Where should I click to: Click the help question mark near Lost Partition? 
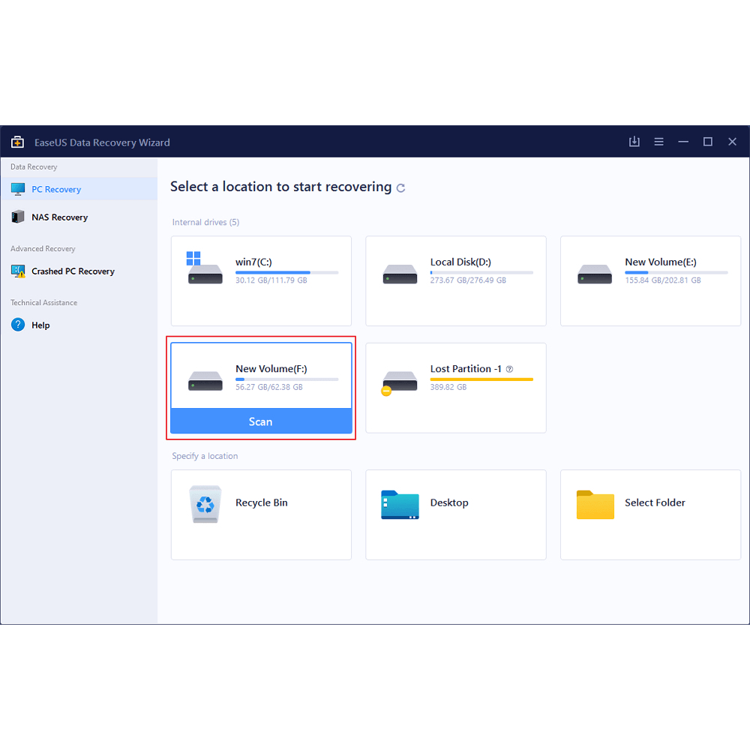(509, 369)
